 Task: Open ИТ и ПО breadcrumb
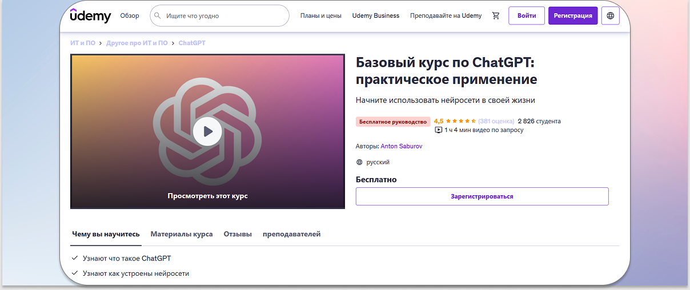pos(83,43)
